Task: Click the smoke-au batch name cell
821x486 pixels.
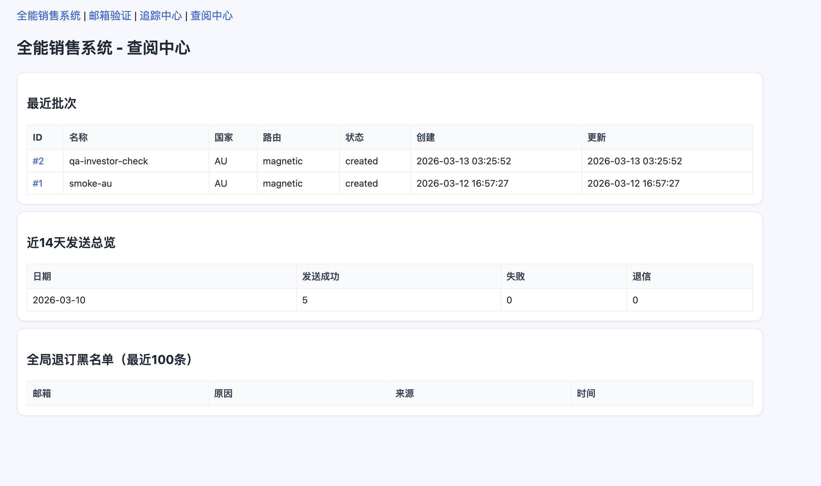Action: click(x=90, y=183)
